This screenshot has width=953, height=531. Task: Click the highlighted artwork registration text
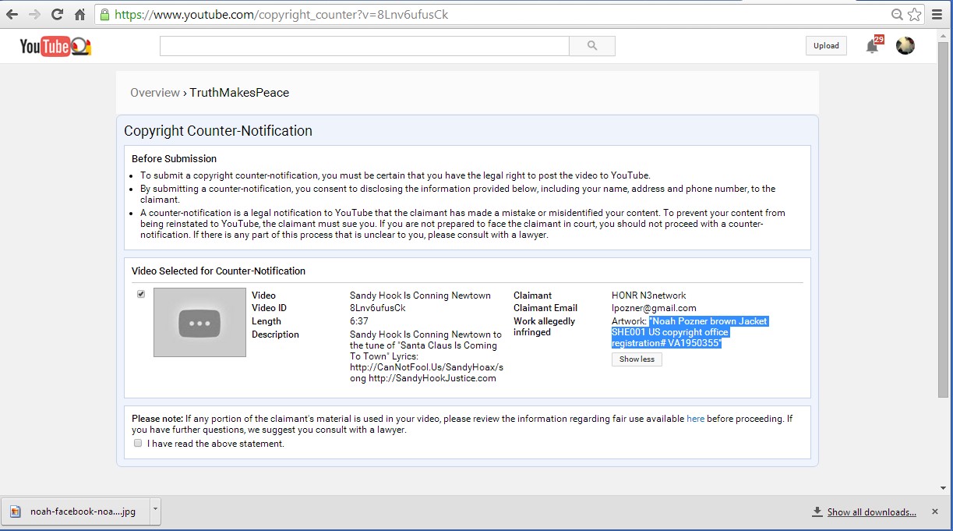point(690,332)
